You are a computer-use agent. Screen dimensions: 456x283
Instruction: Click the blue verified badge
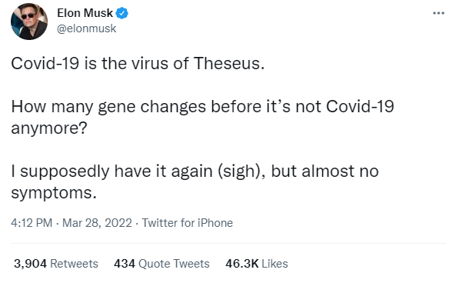point(121,13)
